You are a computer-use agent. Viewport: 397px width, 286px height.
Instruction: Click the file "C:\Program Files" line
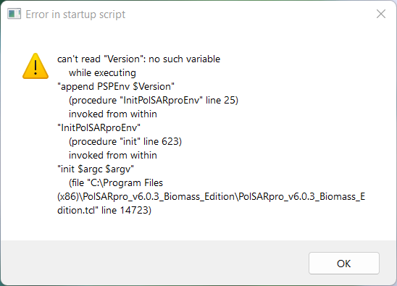click(116, 182)
